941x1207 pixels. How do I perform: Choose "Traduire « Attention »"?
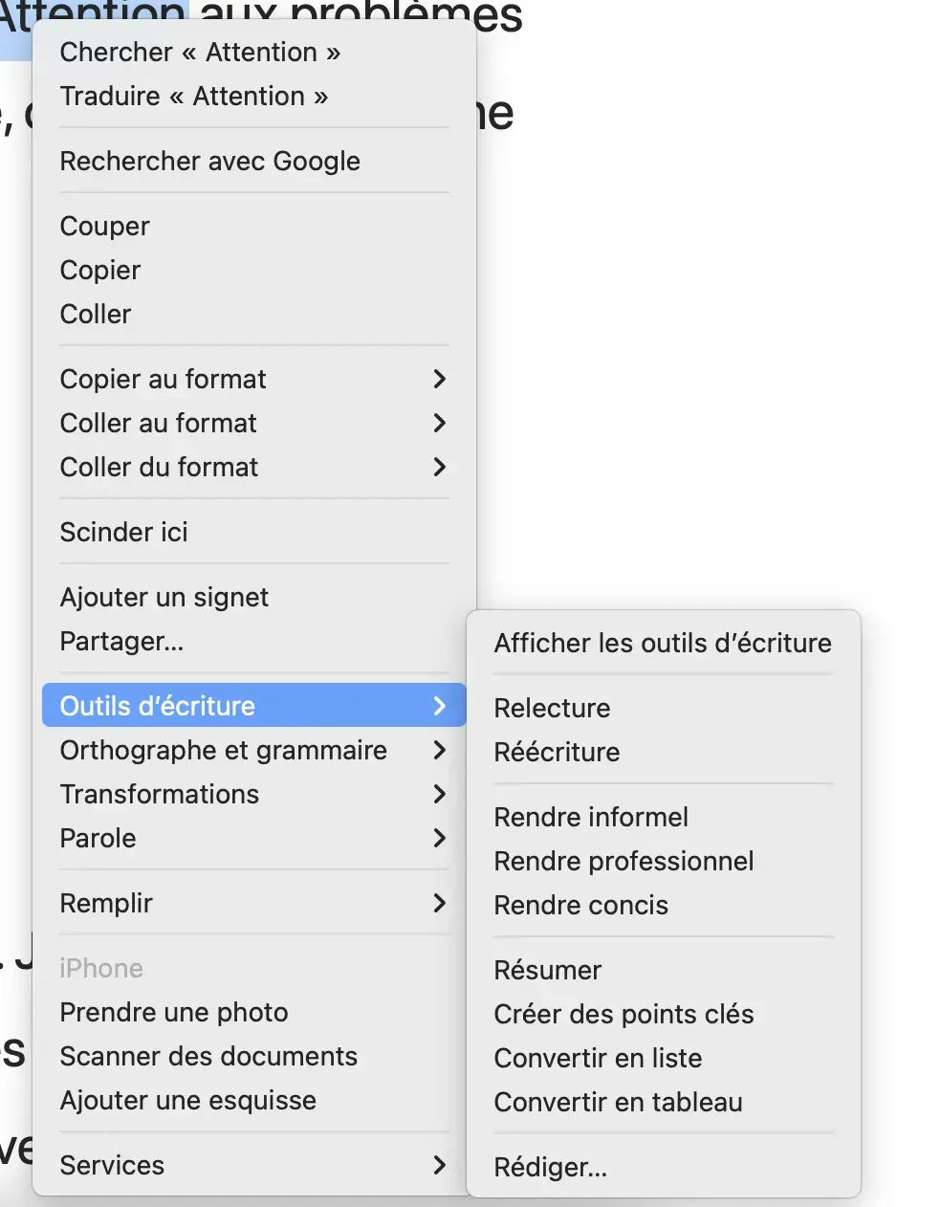coord(194,96)
